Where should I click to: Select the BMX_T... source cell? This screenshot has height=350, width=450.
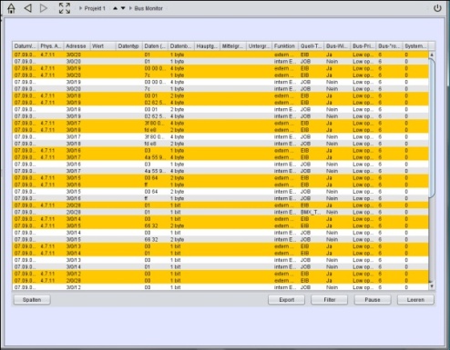[312, 212]
